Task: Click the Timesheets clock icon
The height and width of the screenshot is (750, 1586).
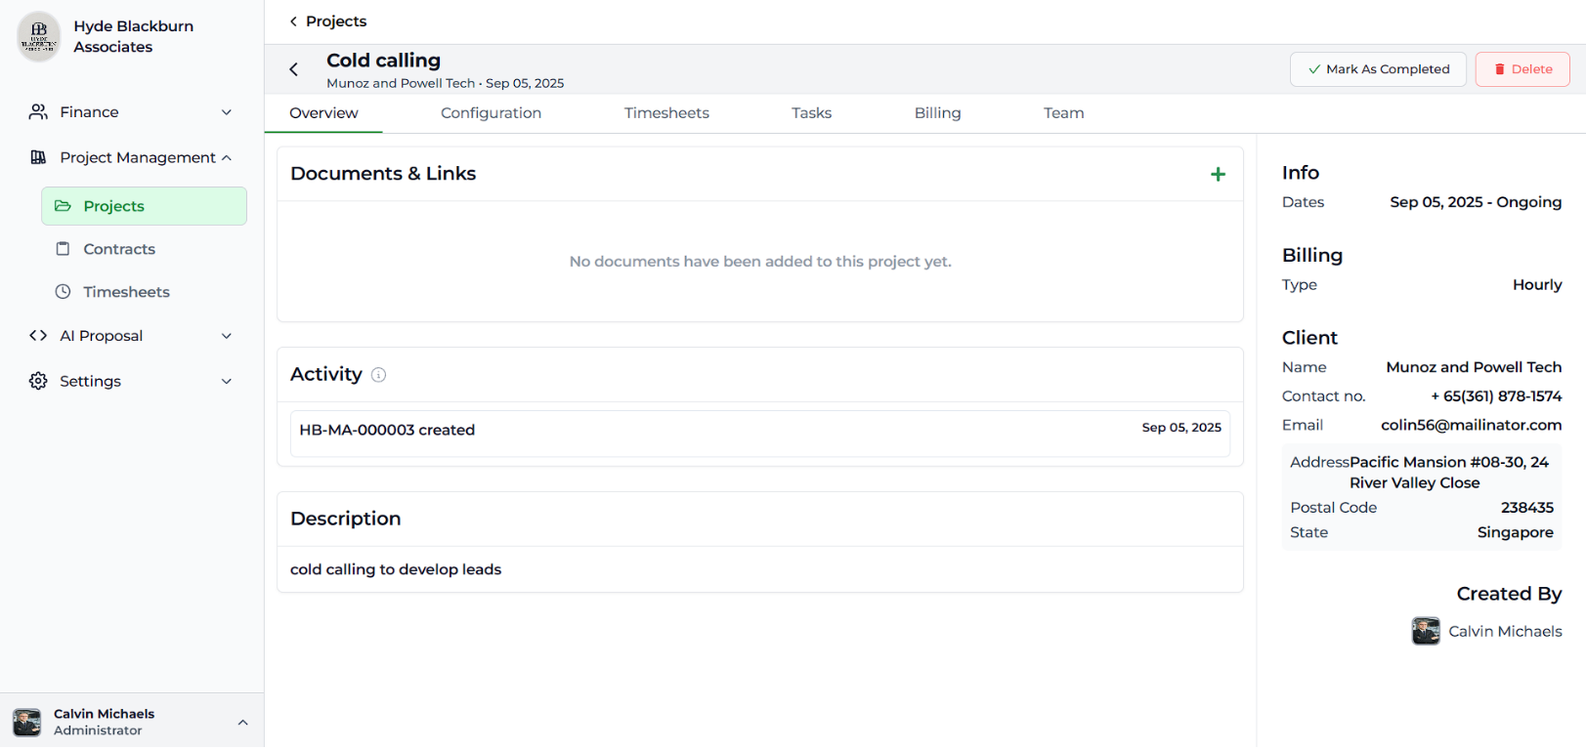Action: (x=63, y=292)
